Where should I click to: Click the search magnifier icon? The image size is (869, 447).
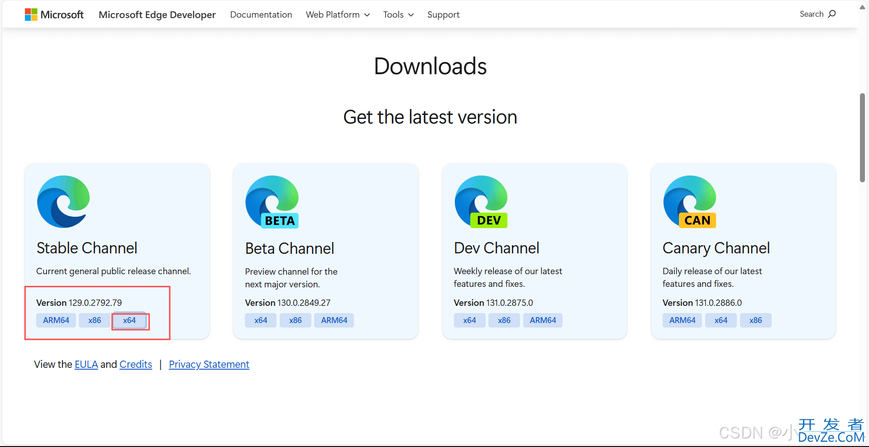coord(832,14)
